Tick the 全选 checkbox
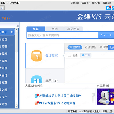Screen dimensions: 114x114 pyautogui.click(x=69, y=55)
